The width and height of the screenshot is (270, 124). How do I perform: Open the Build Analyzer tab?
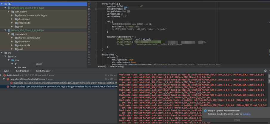[43, 71]
